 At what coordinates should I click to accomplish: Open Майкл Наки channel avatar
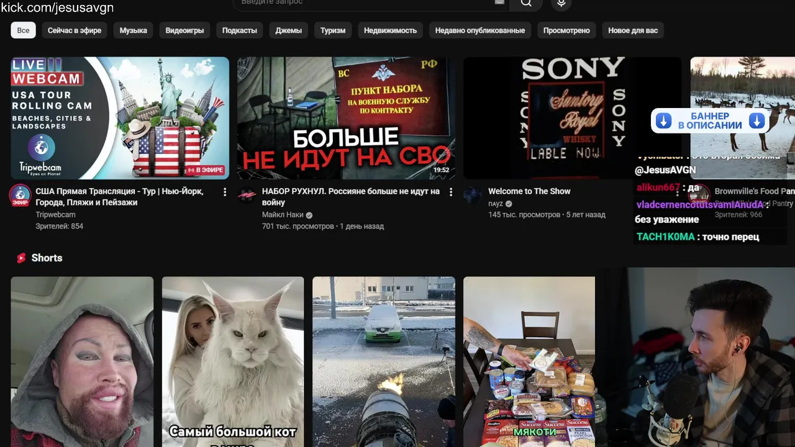point(247,196)
